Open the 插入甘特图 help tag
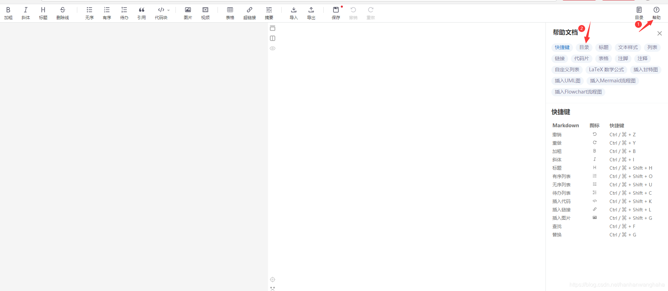Viewport: 668px width, 291px height. 646,70
